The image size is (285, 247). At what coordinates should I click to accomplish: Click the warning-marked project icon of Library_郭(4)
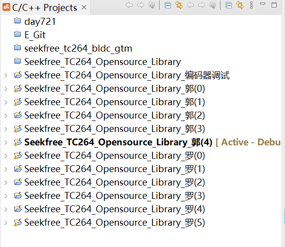click(18, 142)
